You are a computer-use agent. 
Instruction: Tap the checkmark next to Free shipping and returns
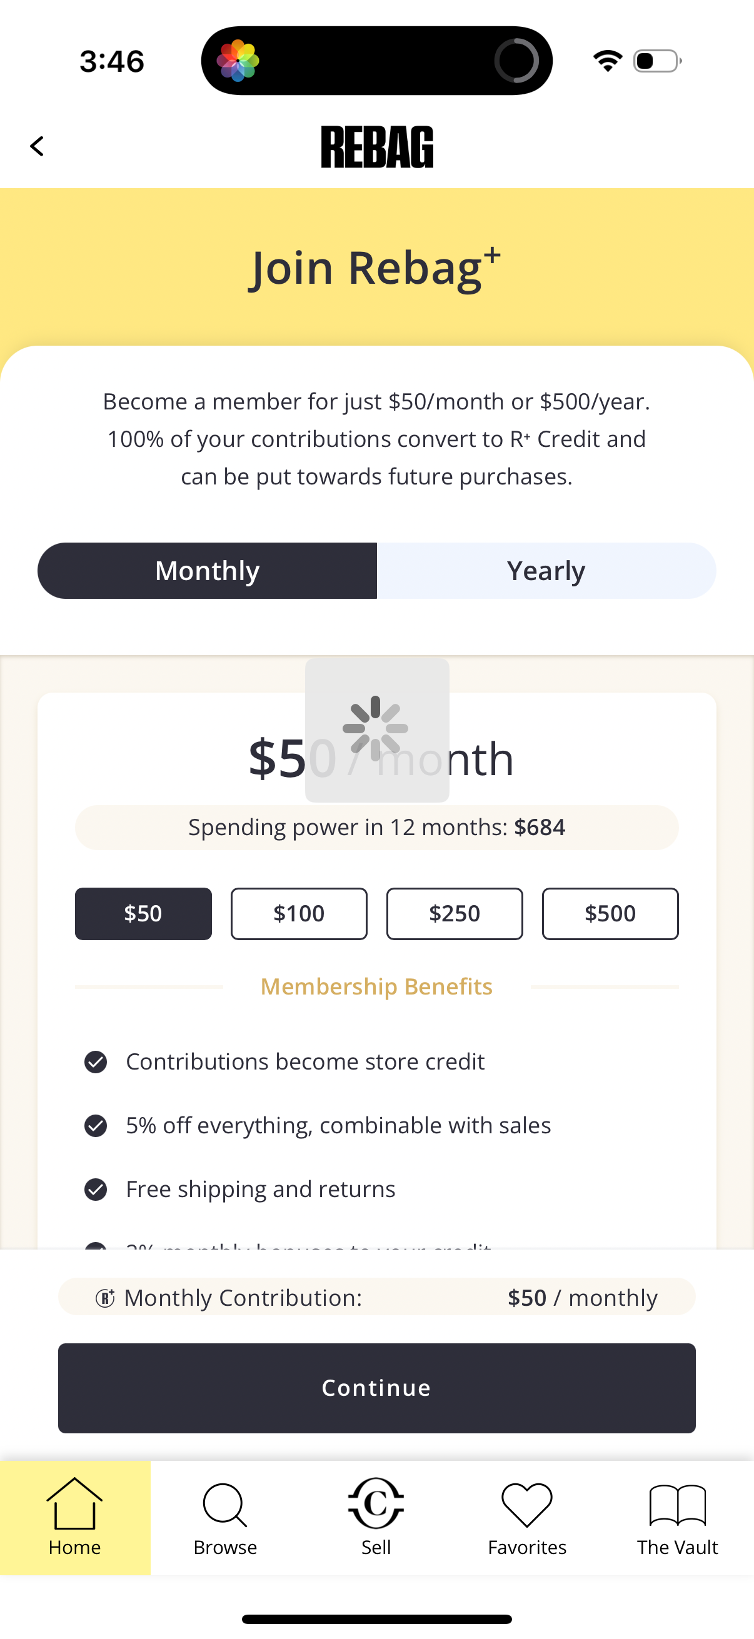point(96,1189)
